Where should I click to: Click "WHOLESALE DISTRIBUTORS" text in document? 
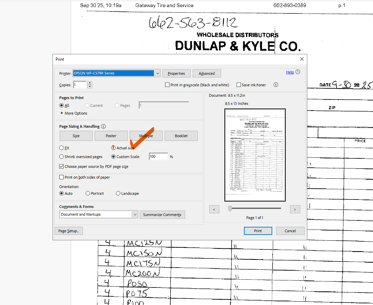point(238,35)
